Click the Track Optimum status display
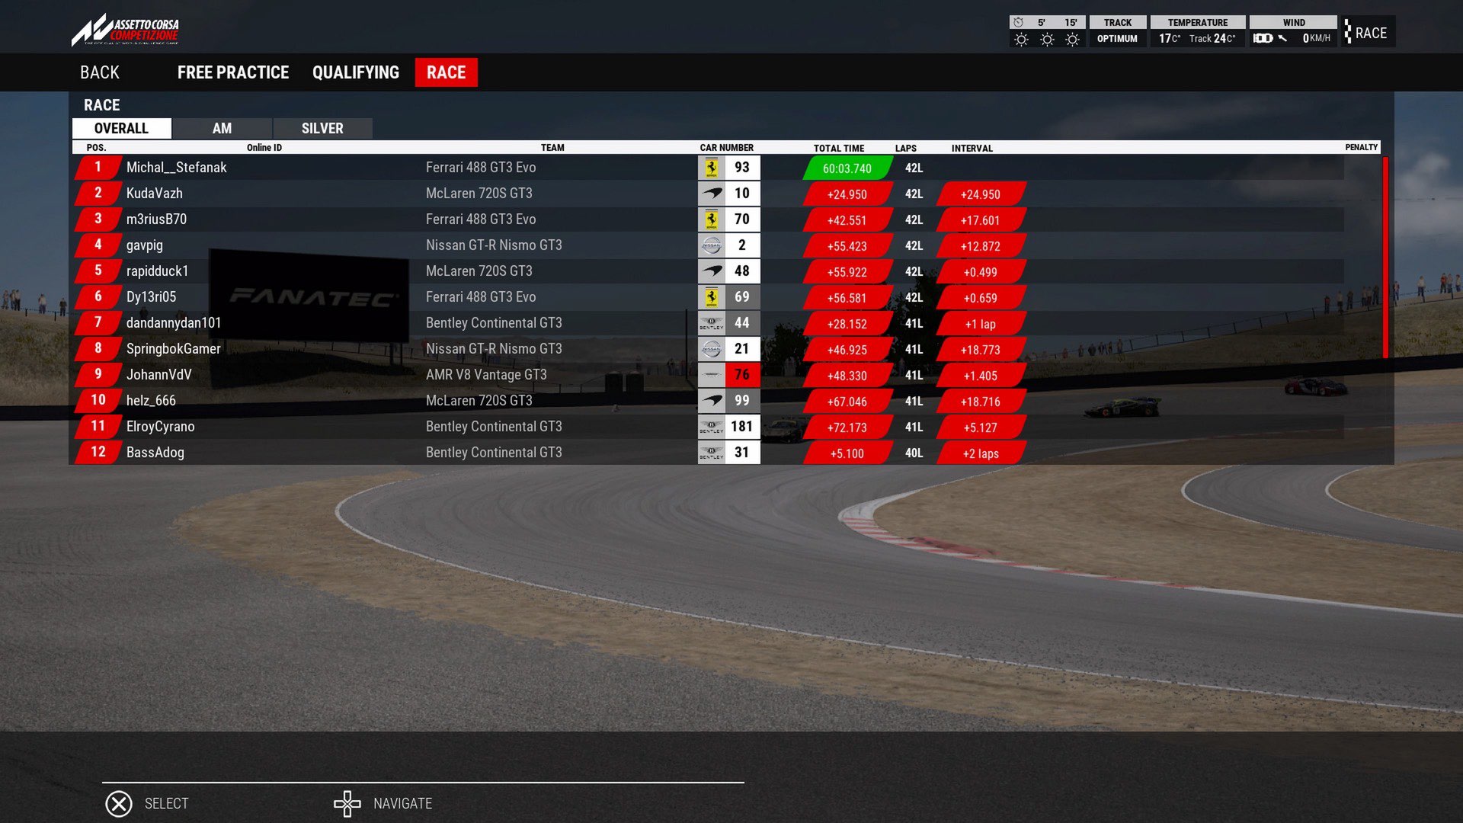The height and width of the screenshot is (823, 1463). (1118, 31)
